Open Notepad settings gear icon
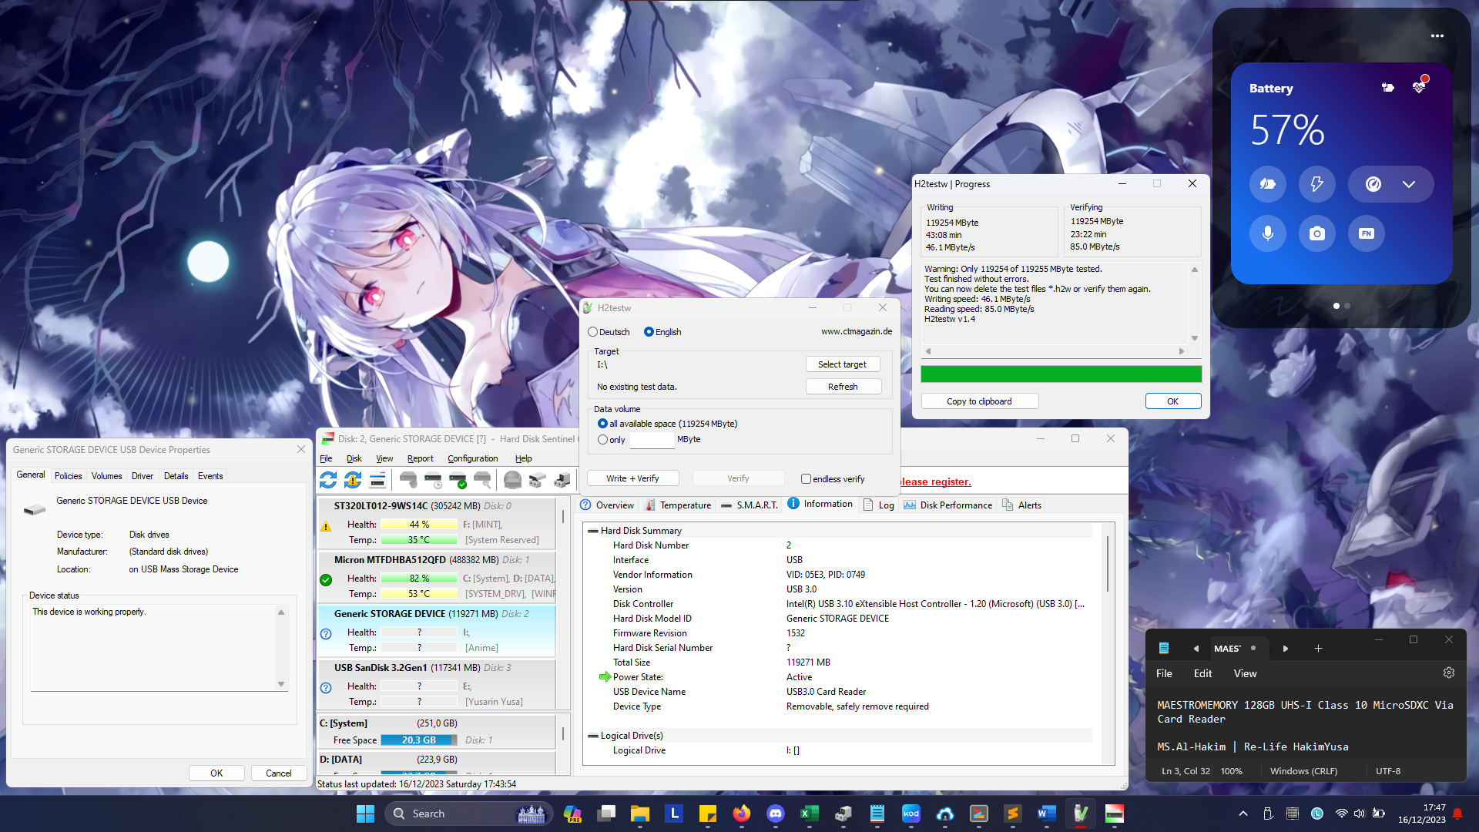This screenshot has width=1479, height=832. tap(1449, 673)
